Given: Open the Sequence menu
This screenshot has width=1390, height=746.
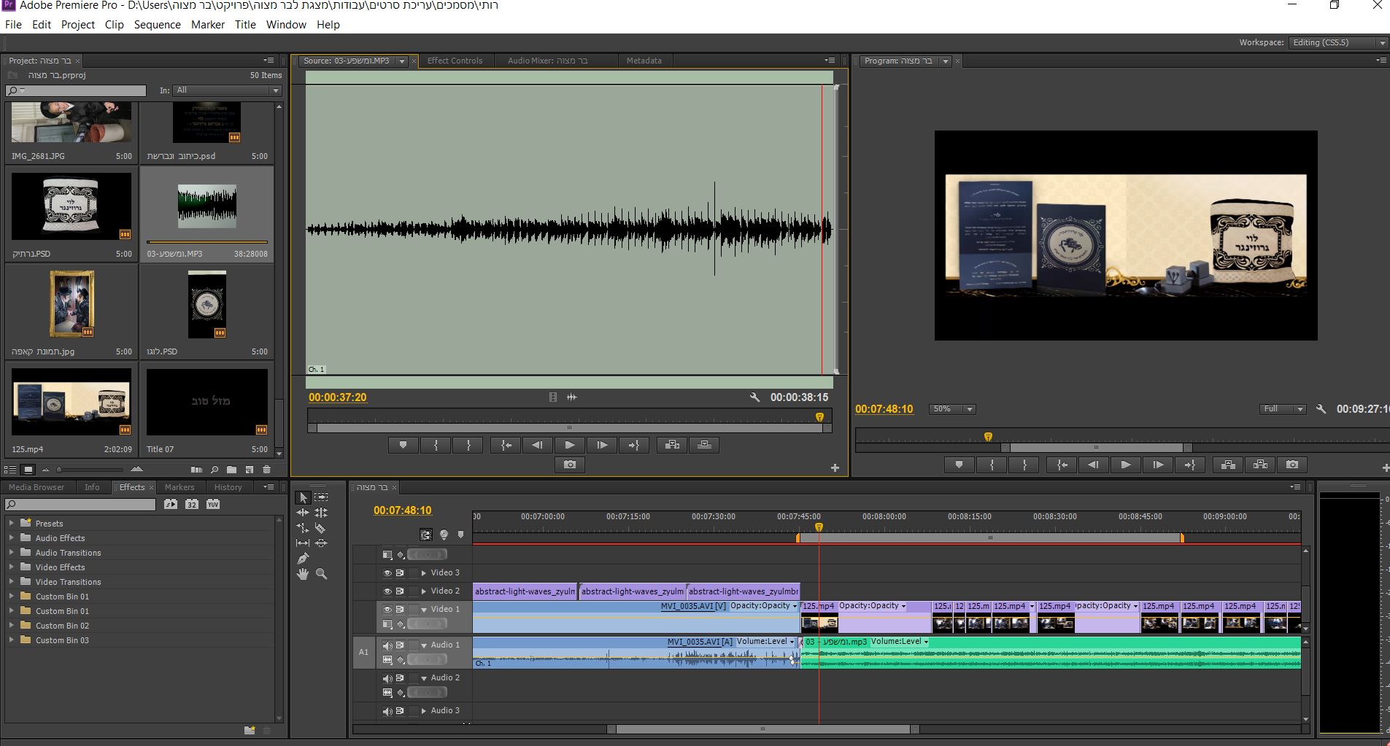Looking at the screenshot, I should pyautogui.click(x=157, y=25).
